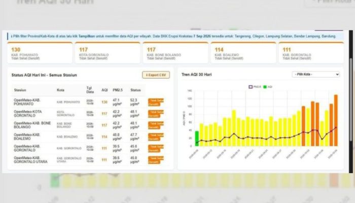This screenshot has height=203, width=355.
Task: Click the AQI value 114 in the table
Action: 104,137
